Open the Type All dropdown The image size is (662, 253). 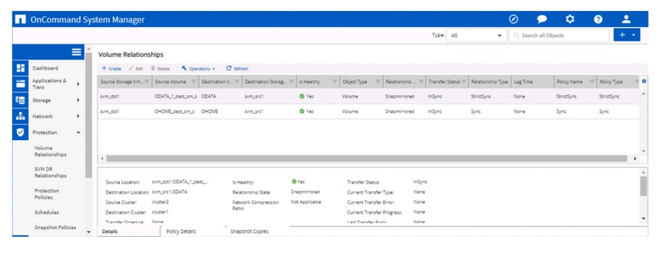[476, 35]
